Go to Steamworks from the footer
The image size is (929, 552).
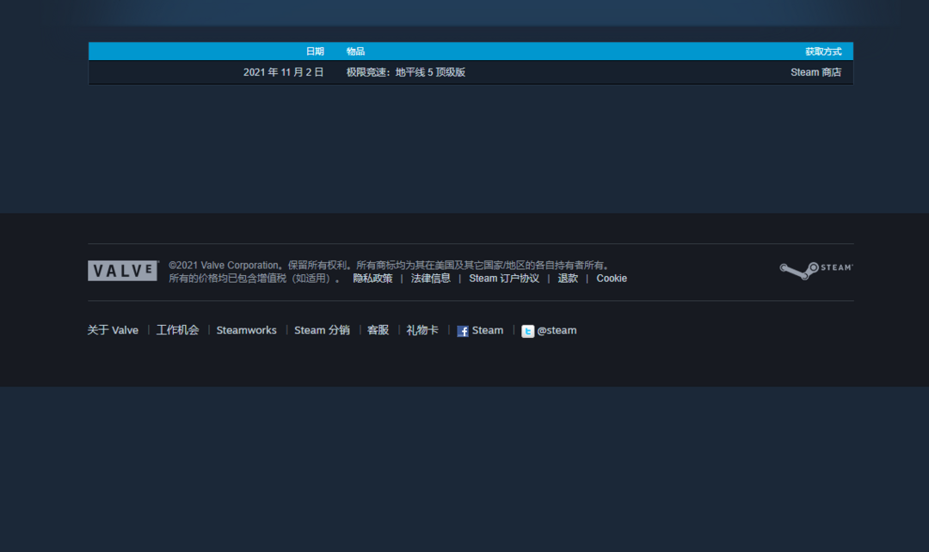247,330
